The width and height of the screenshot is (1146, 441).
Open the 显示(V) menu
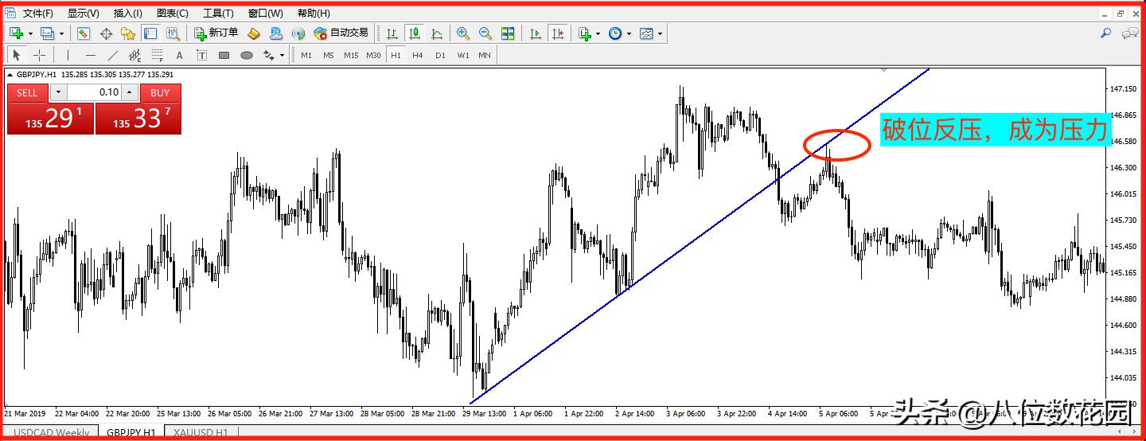click(84, 13)
